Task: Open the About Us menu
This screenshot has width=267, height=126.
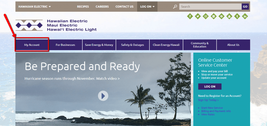Action: tap(233, 45)
